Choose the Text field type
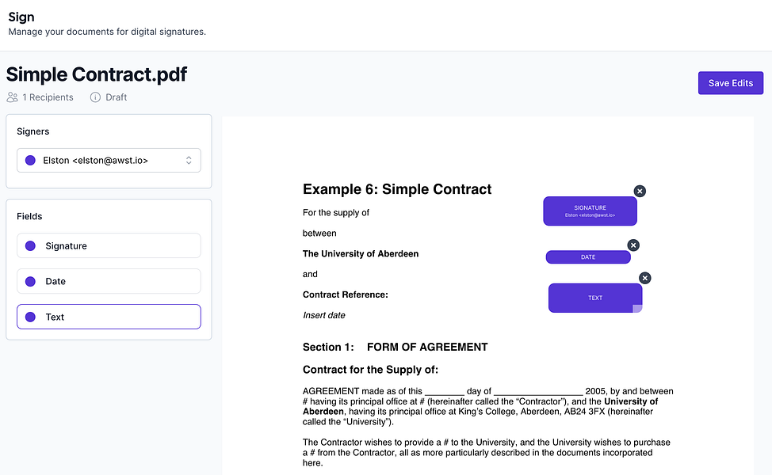 pyautogui.click(x=109, y=317)
